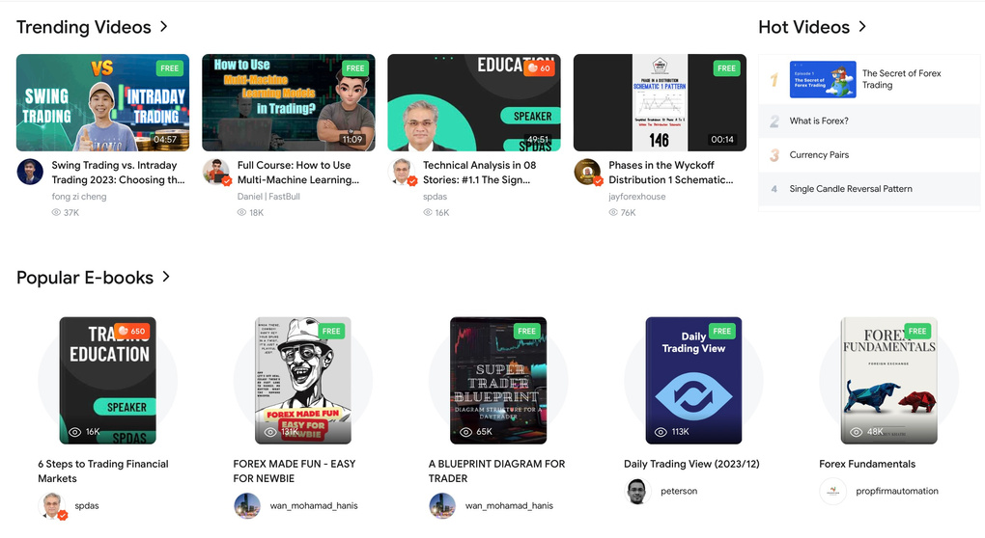Select the FREE badge on the Forex Fundamentals e-book
Screen dimensions: 985x538
point(917,331)
